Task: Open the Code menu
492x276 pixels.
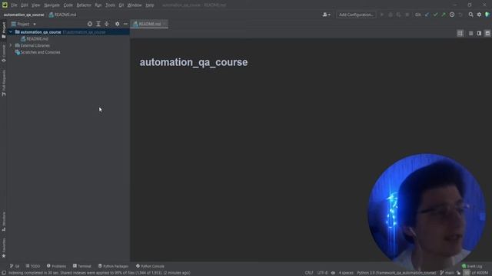Action: click(x=68, y=5)
